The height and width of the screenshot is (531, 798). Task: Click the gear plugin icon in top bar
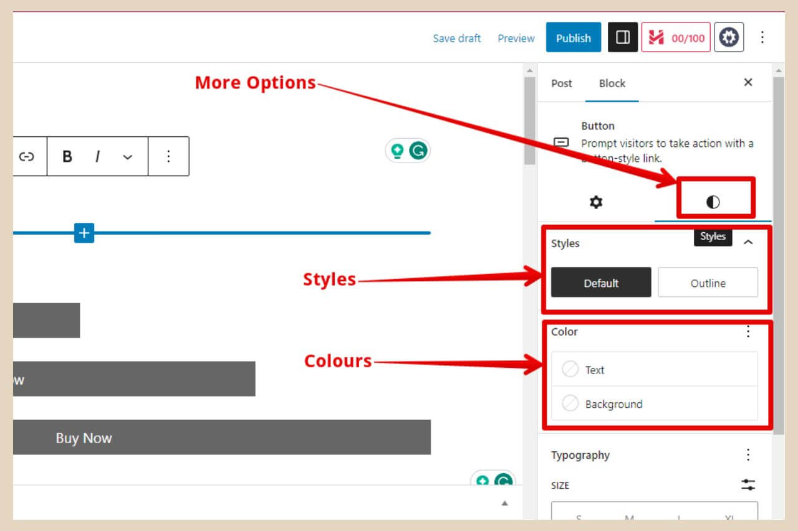coord(729,38)
